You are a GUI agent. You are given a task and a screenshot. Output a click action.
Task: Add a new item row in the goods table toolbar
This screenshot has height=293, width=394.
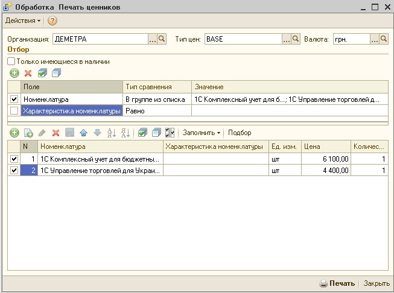14,133
